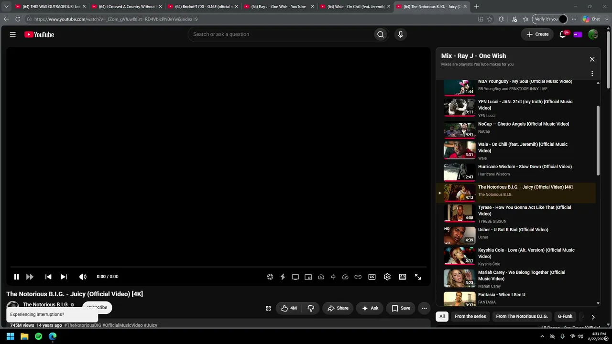Dislike the Juicy video
The image size is (612, 344).
[311, 308]
